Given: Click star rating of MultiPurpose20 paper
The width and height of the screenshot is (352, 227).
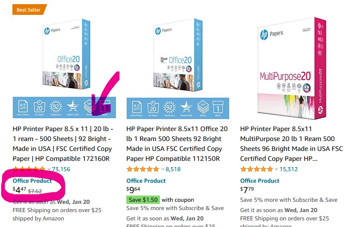Looking at the screenshot, I should [x=257, y=169].
